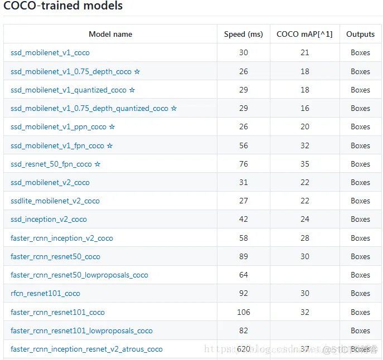The width and height of the screenshot is (383, 360).
Task: Select speed value 58 for faster_rcnn_inception_v2_coco
Action: click(244, 238)
